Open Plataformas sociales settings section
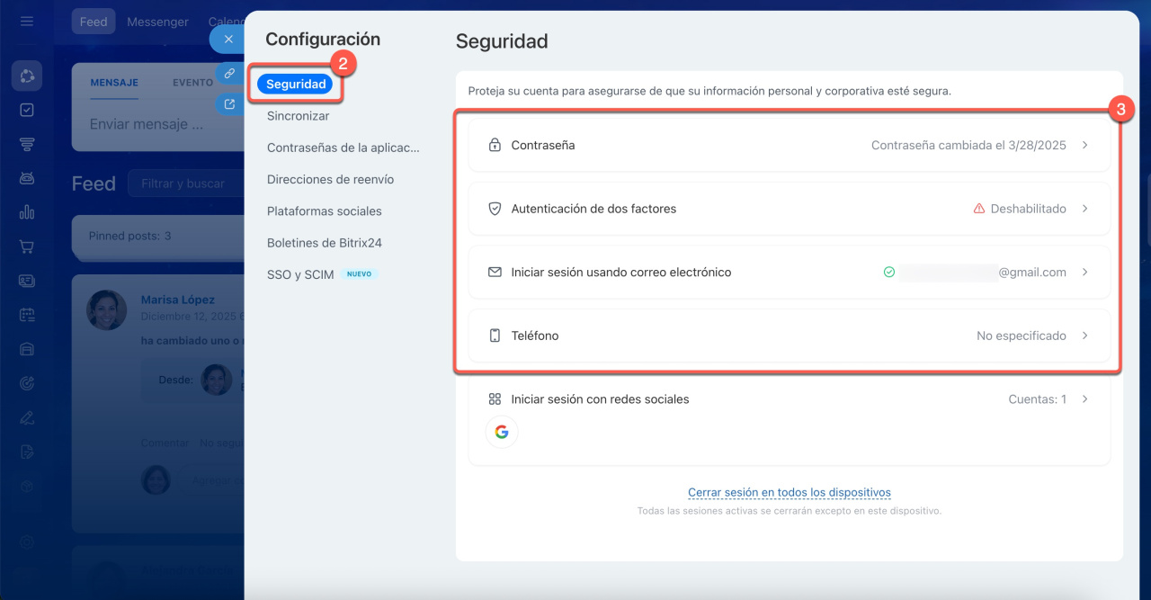Image resolution: width=1151 pixels, height=600 pixels. pos(324,211)
